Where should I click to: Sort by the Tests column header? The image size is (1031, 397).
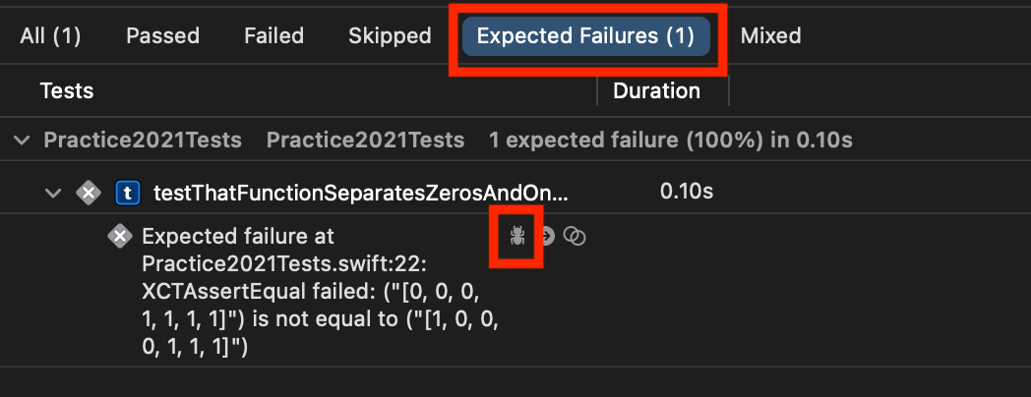pyautogui.click(x=67, y=90)
